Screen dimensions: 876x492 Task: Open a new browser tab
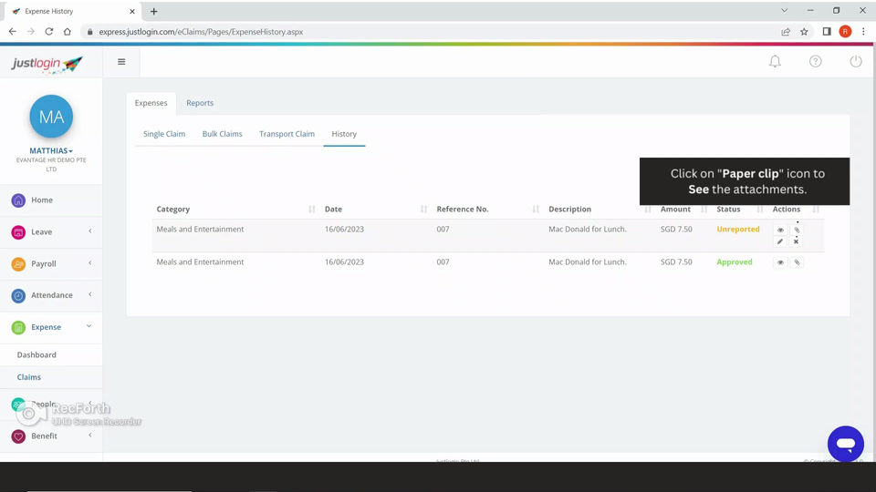153,11
